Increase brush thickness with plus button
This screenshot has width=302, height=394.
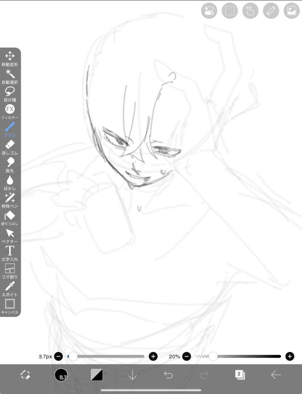(153, 356)
